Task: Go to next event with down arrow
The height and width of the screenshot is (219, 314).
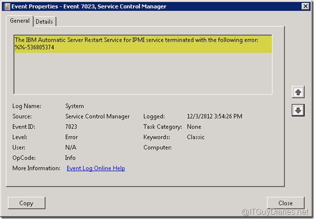Action: tap(297, 110)
